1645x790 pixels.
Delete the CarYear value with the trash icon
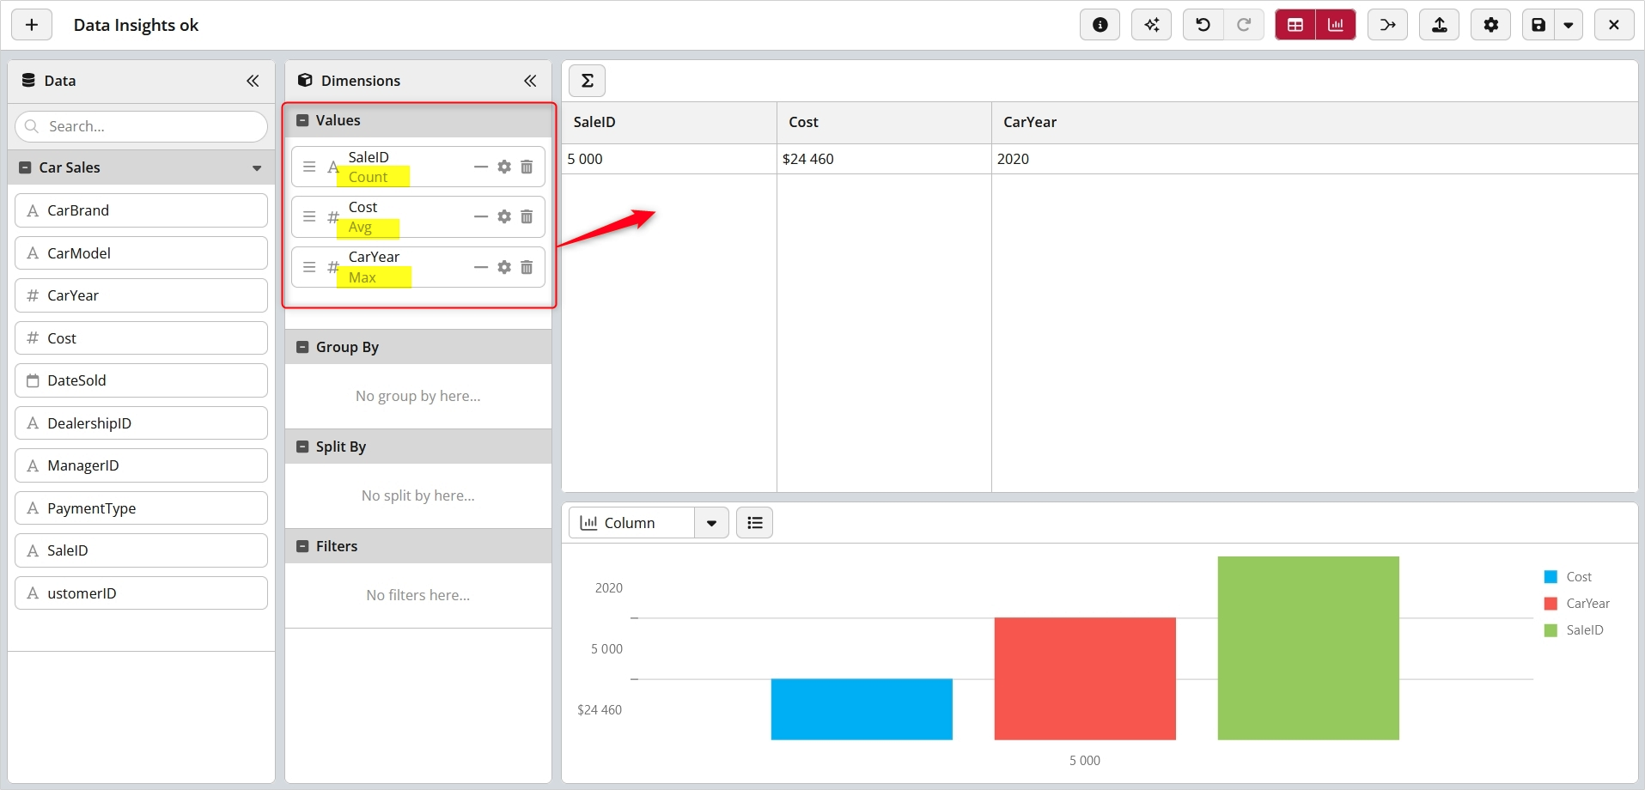click(527, 267)
